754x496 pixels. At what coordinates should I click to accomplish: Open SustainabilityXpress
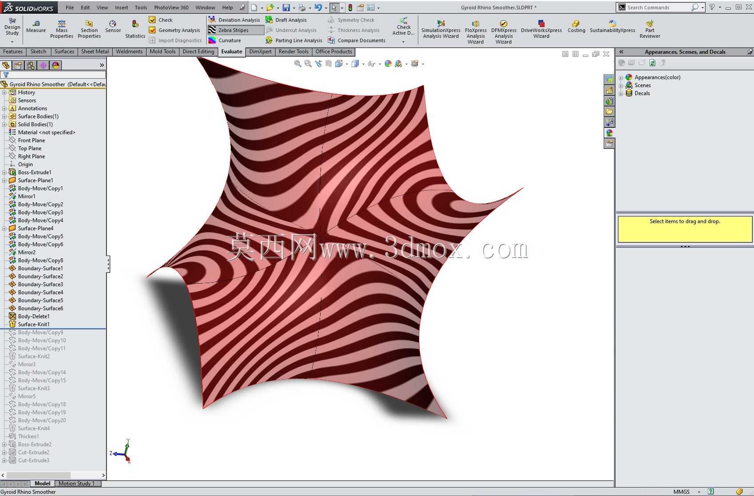pyautogui.click(x=612, y=26)
